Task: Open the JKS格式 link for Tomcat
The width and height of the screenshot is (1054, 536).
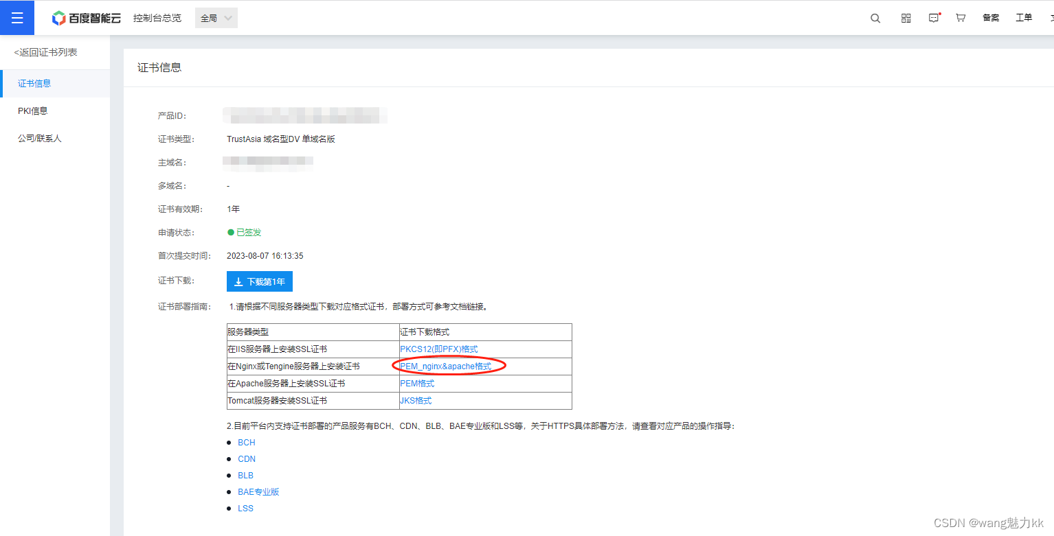Action: click(x=416, y=400)
